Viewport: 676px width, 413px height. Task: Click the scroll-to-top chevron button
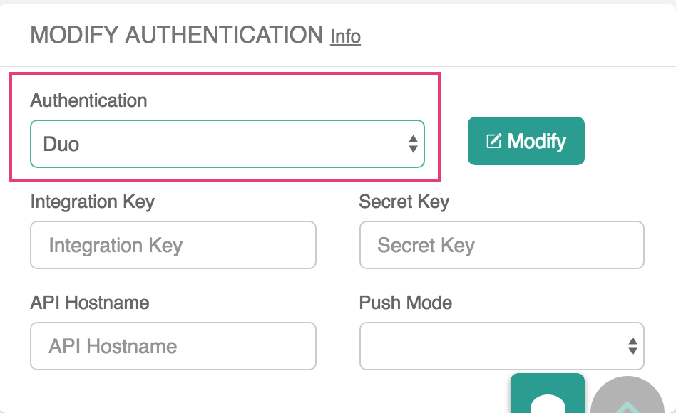(628, 402)
